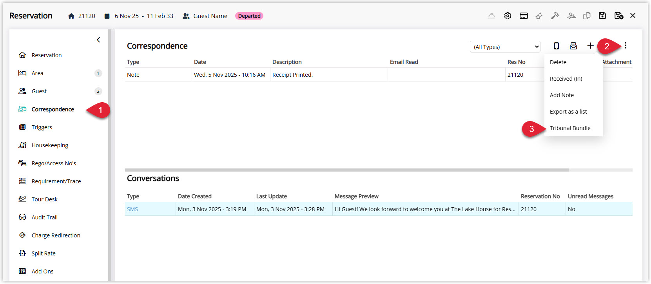Choose Received (In) menu option

click(x=573, y=79)
